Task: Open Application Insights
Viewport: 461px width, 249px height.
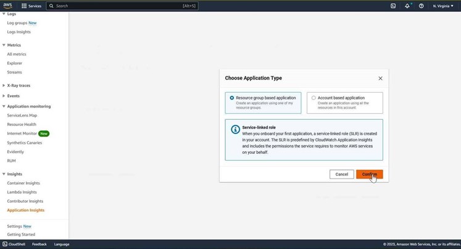Action: (25, 210)
